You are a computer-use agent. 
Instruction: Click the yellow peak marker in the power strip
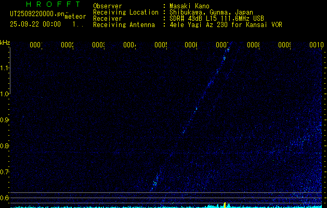click(225, 205)
